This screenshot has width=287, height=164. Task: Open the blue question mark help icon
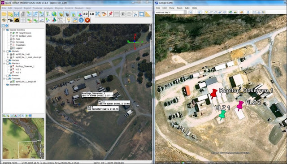click(81, 20)
